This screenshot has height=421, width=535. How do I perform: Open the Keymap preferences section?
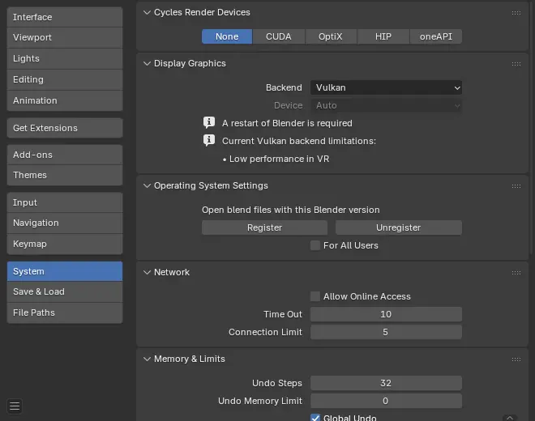click(65, 244)
